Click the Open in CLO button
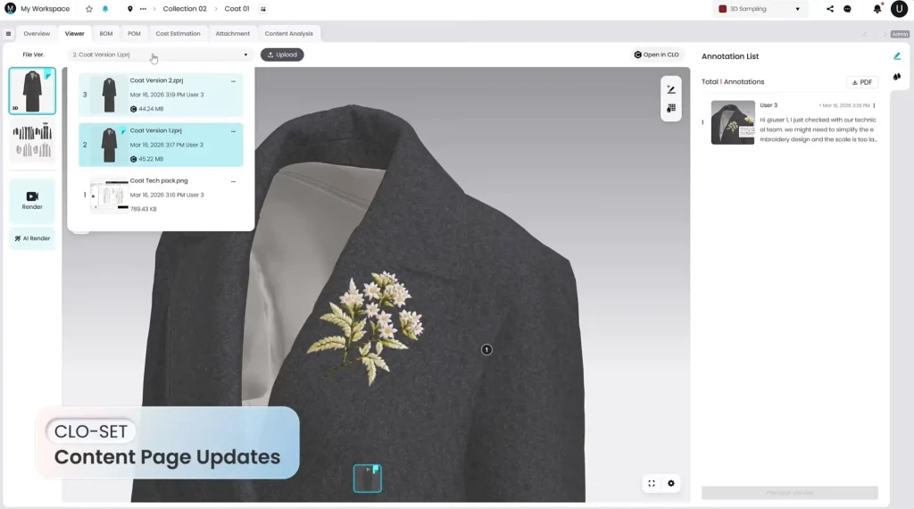Image resolution: width=914 pixels, height=509 pixels. click(656, 54)
